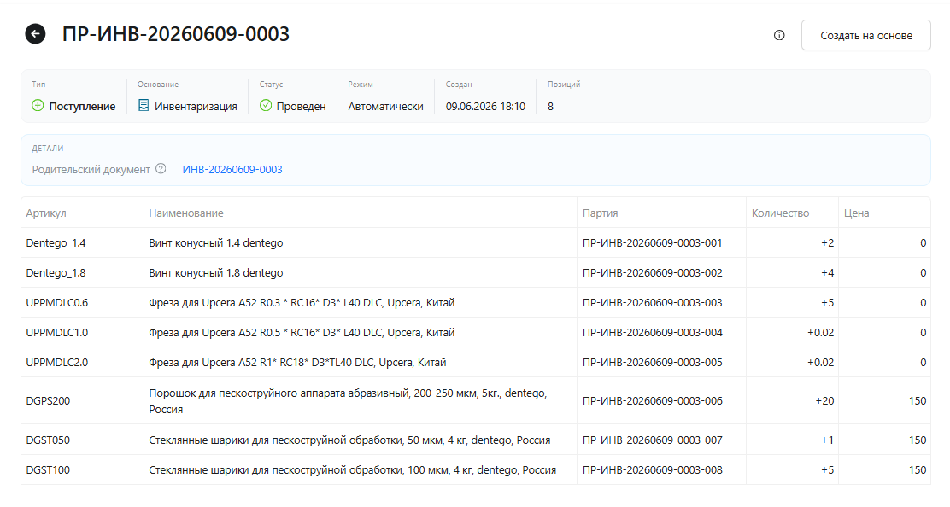The image size is (950, 507).
Task: Click the Инвентаризация document icon
Action: coord(144,105)
